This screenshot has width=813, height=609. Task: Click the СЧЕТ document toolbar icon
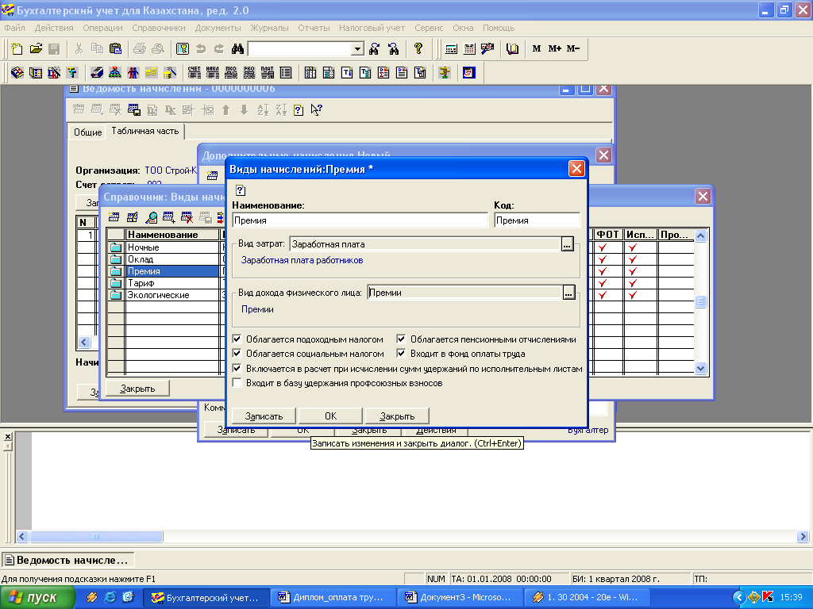pyautogui.click(x=195, y=73)
